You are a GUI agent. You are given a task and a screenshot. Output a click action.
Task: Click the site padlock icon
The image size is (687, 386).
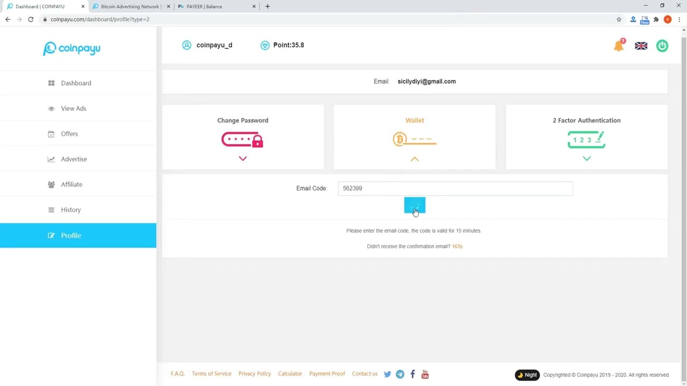coord(45,19)
